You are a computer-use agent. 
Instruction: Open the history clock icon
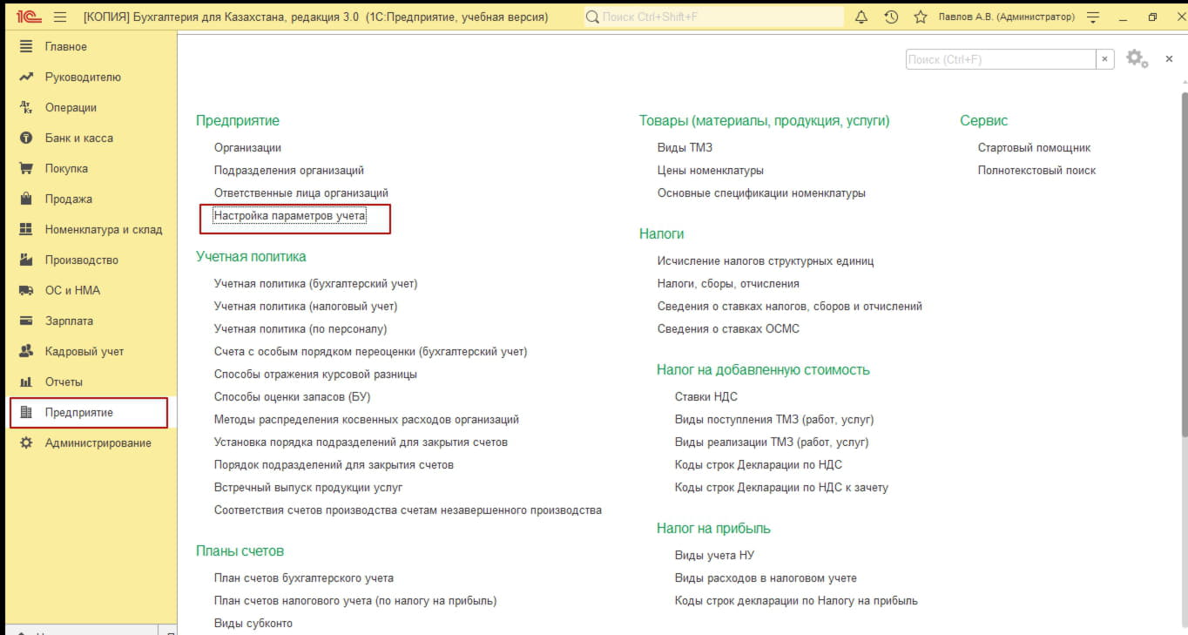coord(891,17)
